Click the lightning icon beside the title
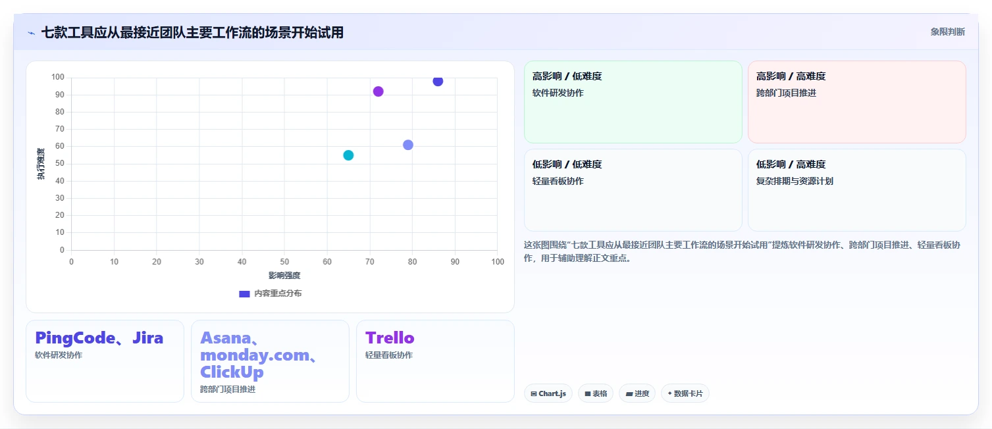 (x=31, y=33)
